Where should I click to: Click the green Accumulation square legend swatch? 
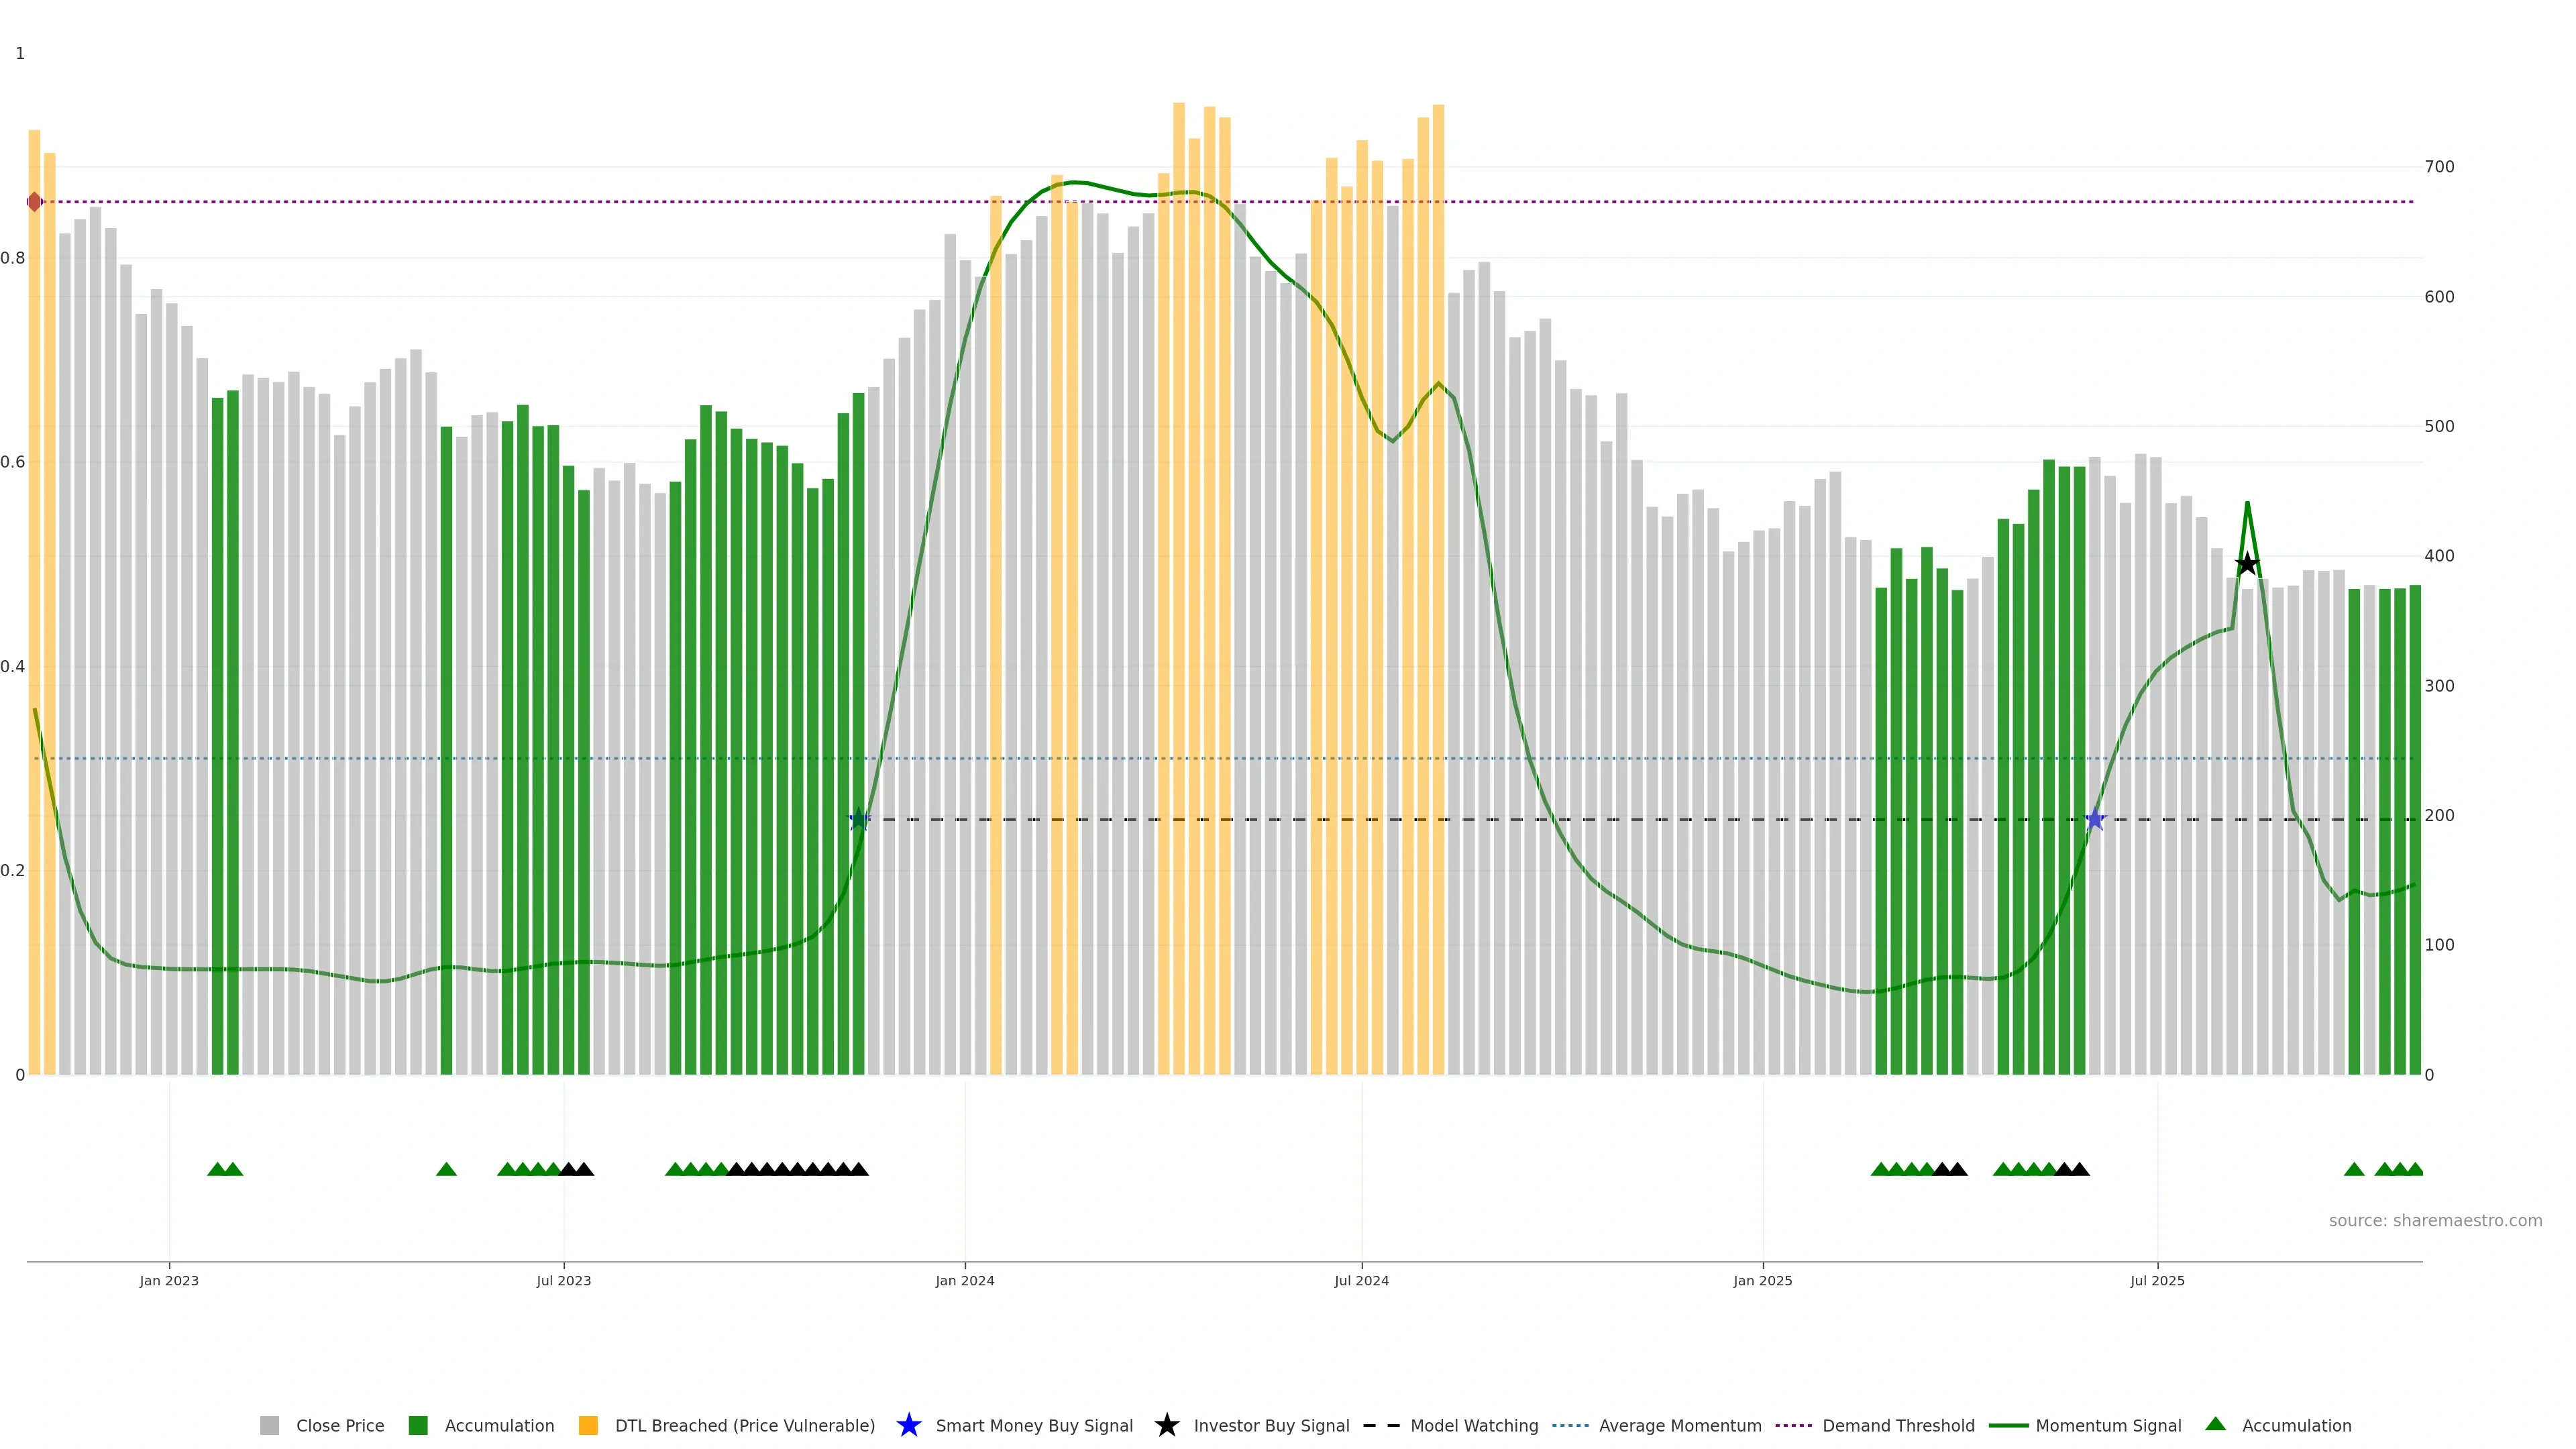coord(418,1425)
